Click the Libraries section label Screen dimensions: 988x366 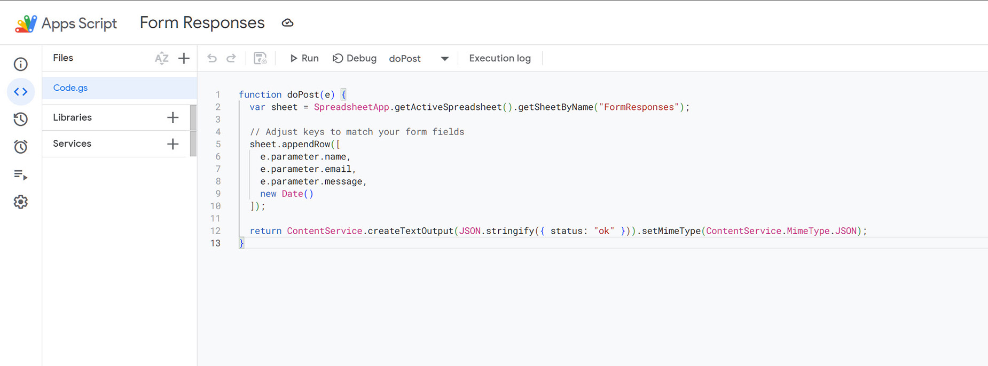coord(72,117)
